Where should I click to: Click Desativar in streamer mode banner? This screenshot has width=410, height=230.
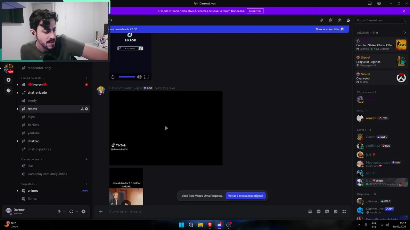255,11
